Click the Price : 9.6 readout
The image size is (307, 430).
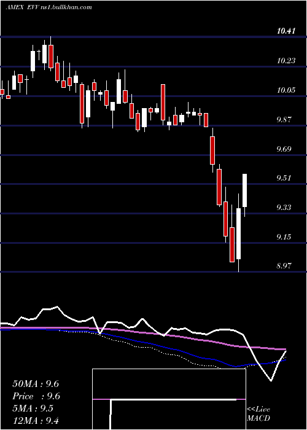(36, 396)
